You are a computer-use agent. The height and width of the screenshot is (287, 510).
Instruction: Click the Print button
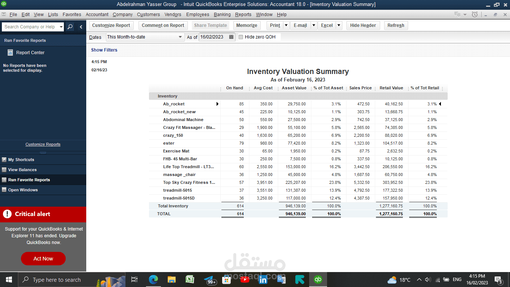click(x=275, y=25)
